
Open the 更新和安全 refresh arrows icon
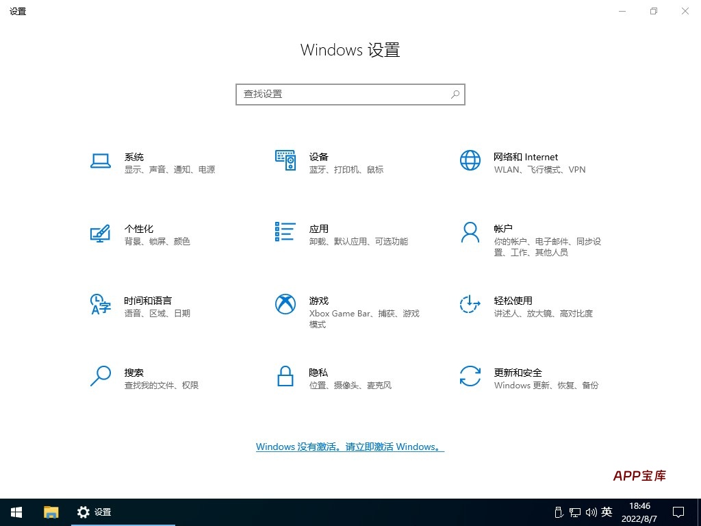(x=470, y=376)
